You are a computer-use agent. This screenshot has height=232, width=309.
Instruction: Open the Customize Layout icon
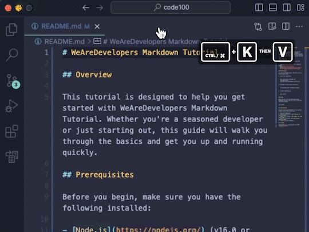300,7
